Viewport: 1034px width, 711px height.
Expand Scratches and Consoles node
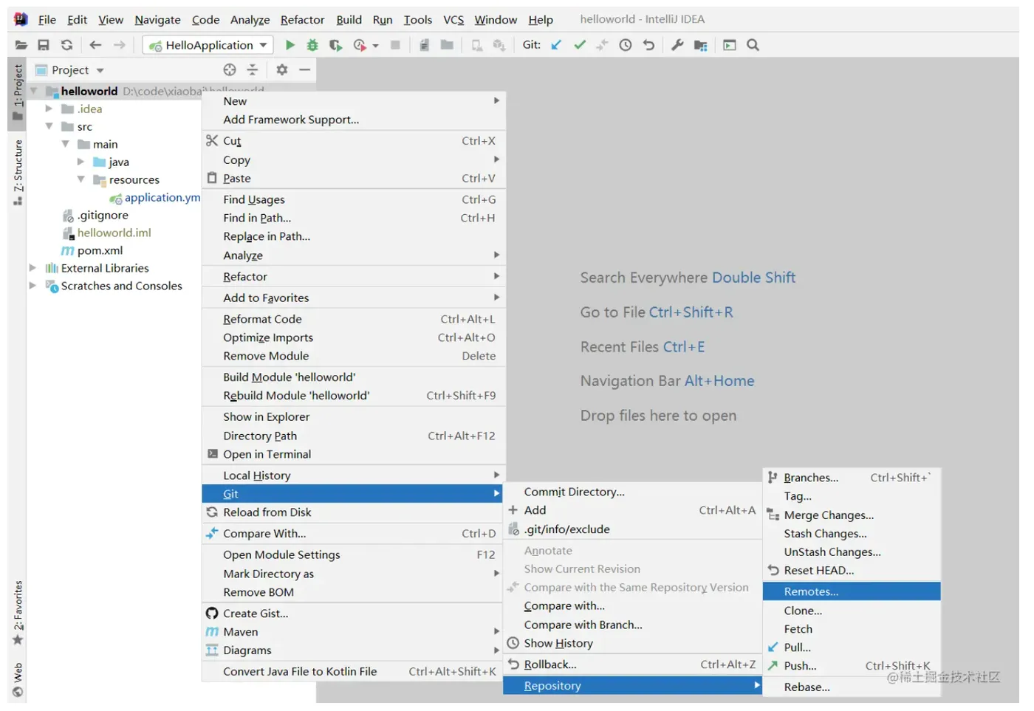32,286
